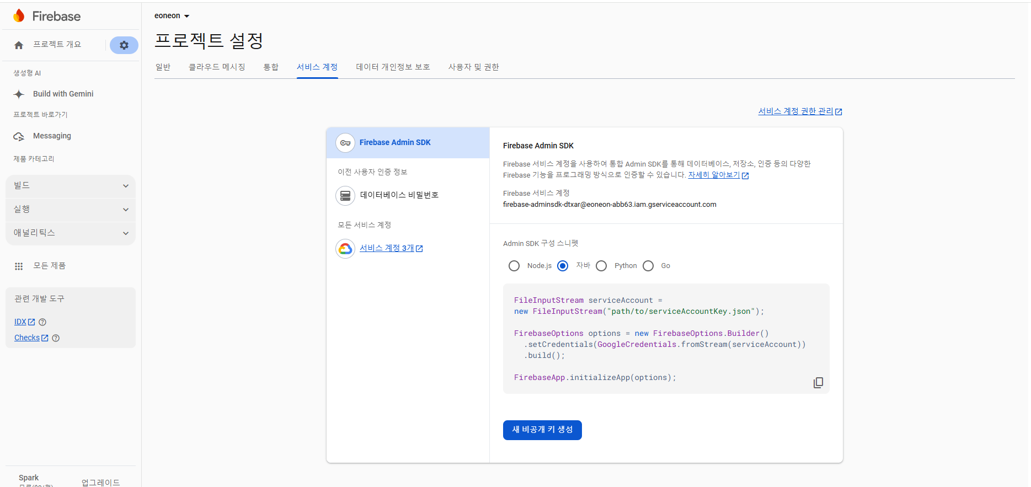Viewport: 1031px width, 487px height.
Task: Open project settings gear icon
Action: [x=124, y=45]
